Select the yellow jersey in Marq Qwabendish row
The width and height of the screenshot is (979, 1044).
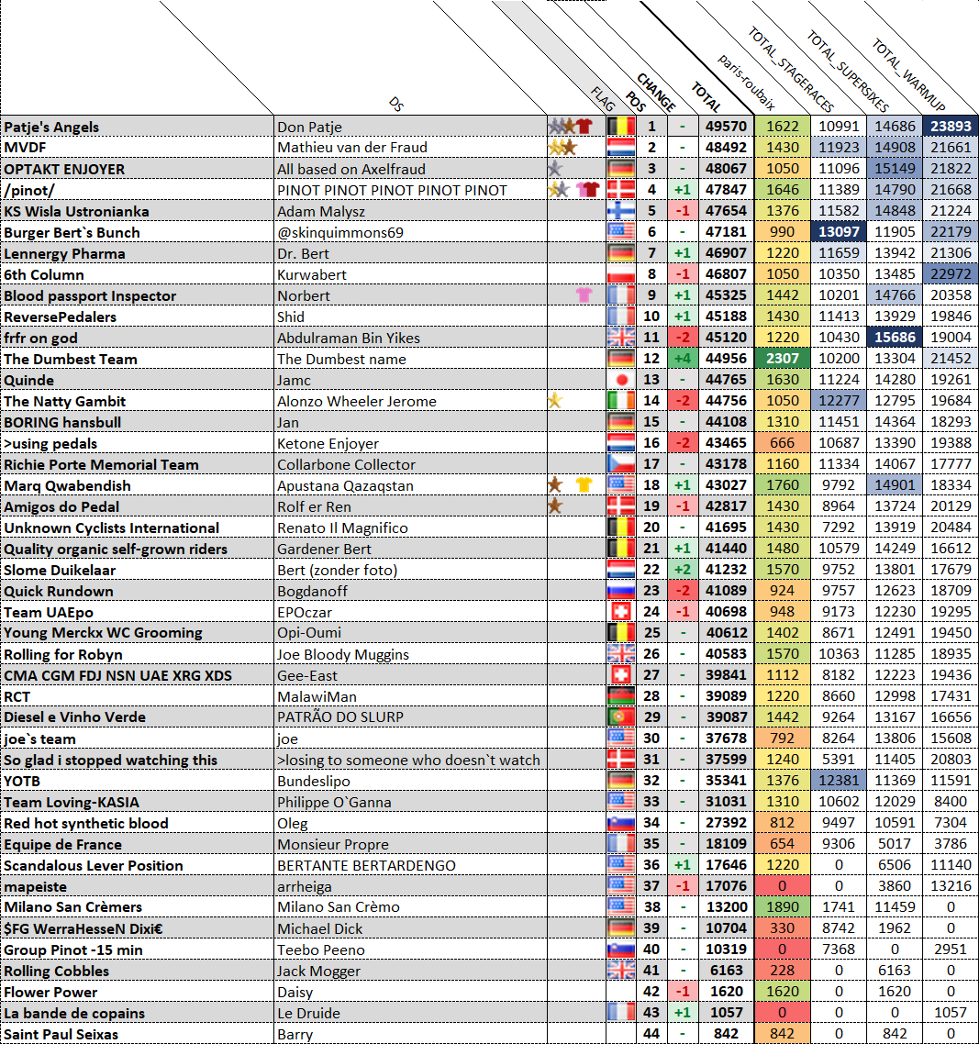click(584, 484)
